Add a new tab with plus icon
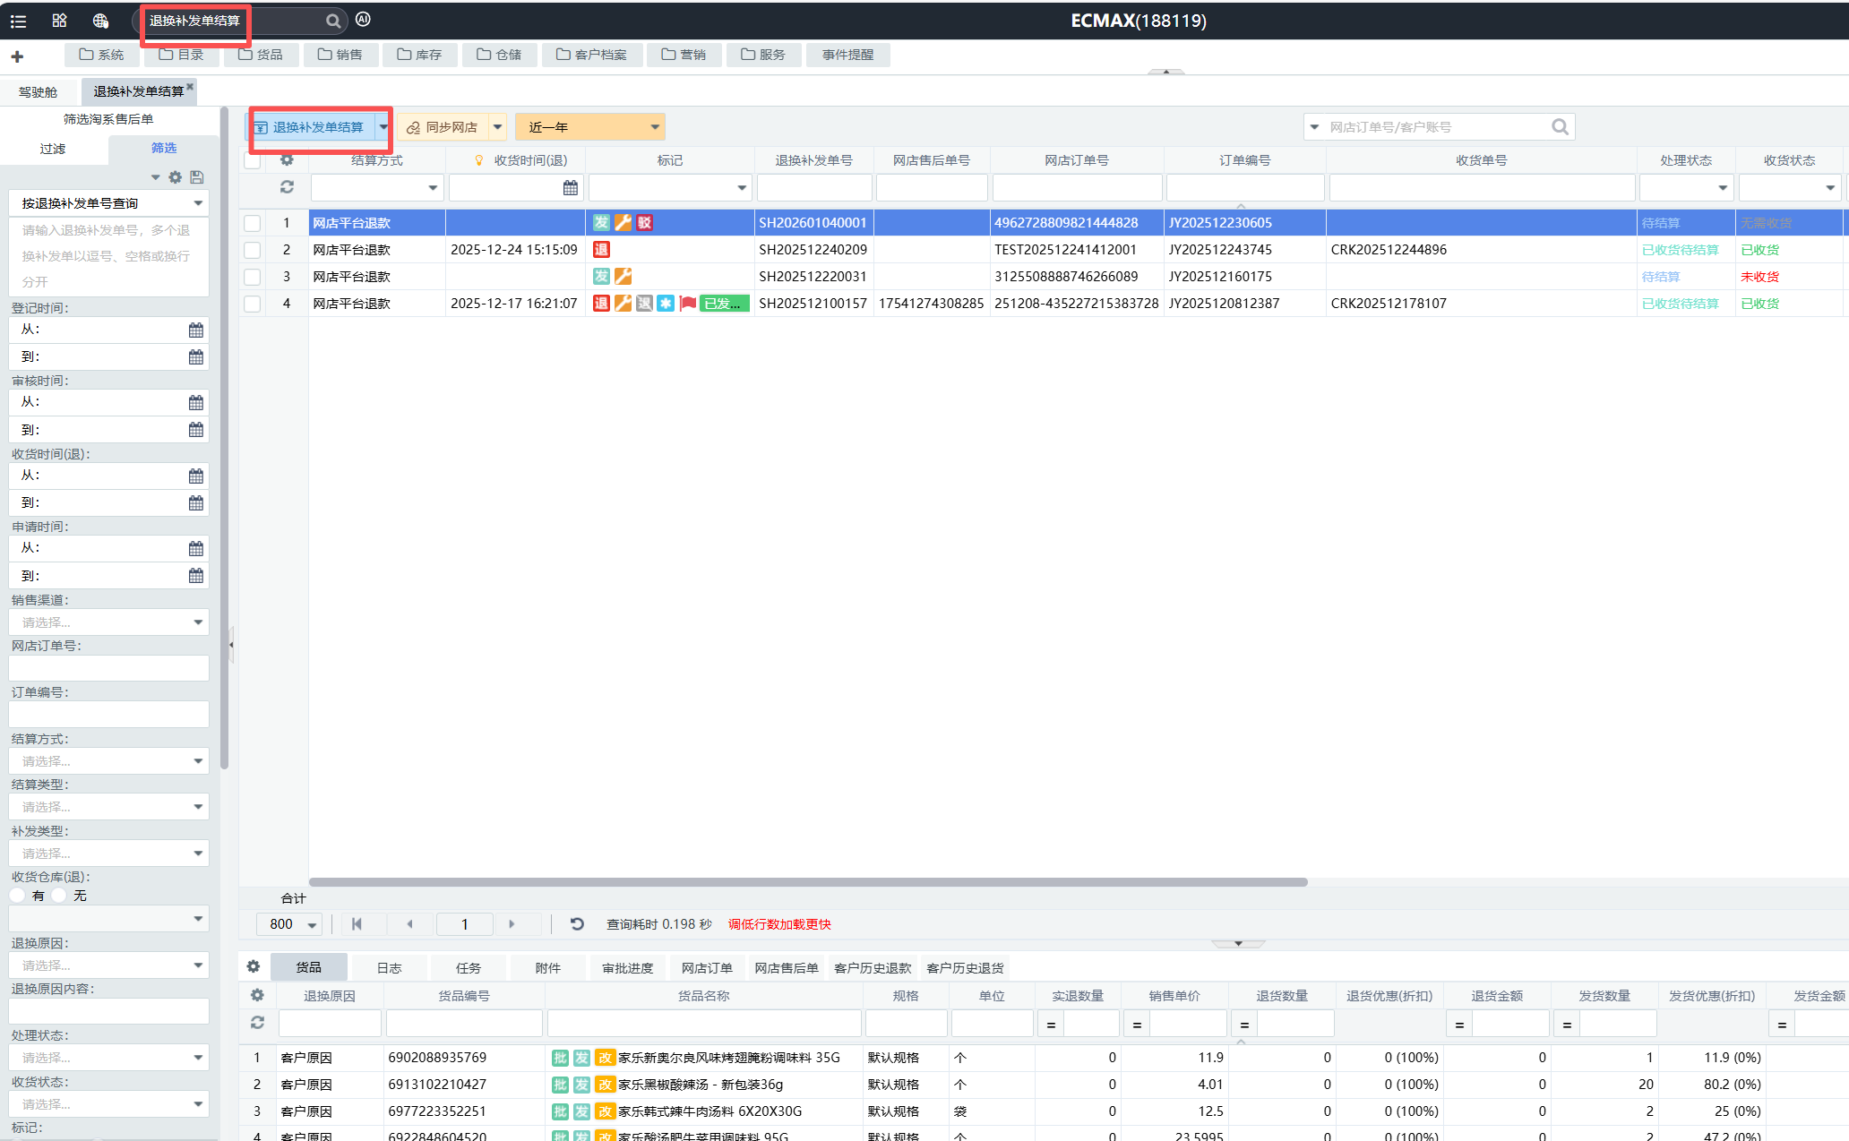 [17, 56]
